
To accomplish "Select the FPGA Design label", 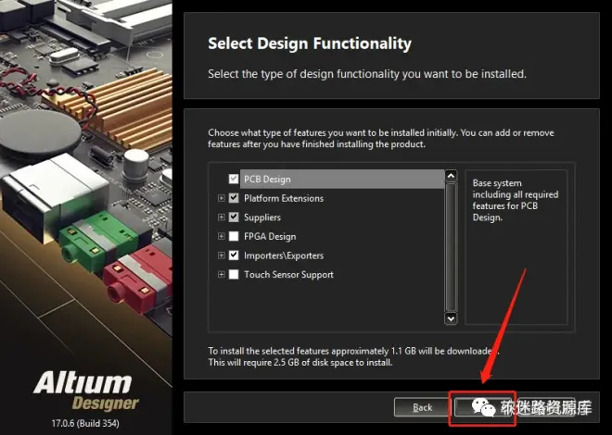I will pyautogui.click(x=270, y=236).
